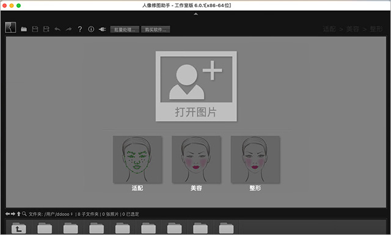
Task: Choose the Save As floppy-with-pencil icon
Action: 46,29
